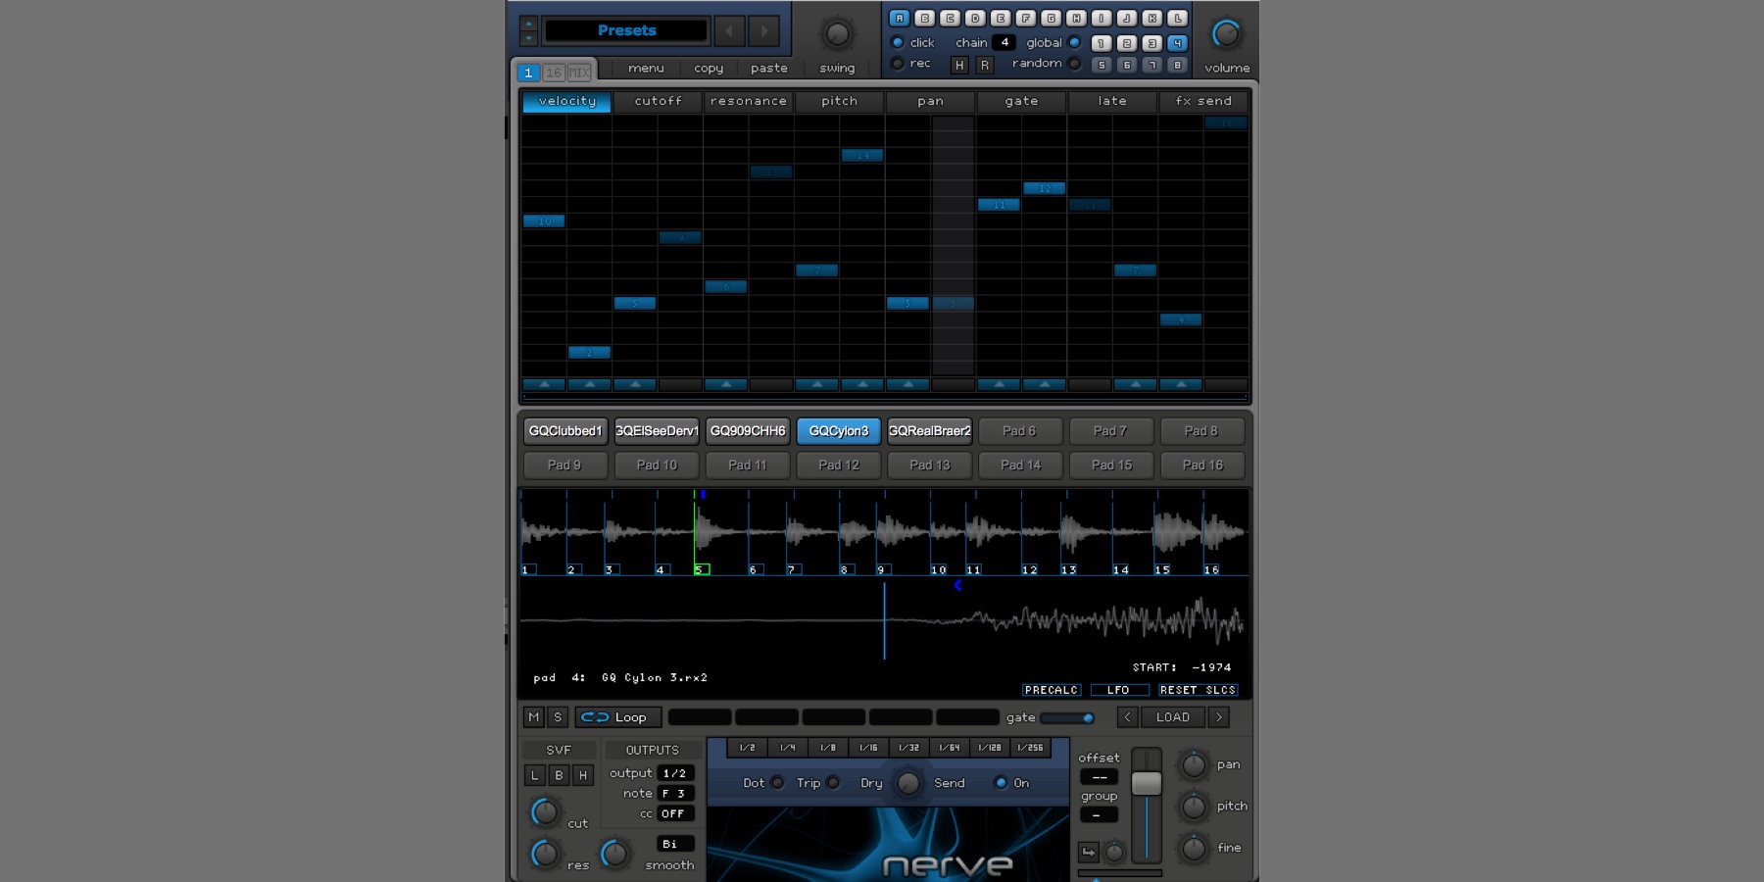Open the Bi mode selector

coord(675,844)
